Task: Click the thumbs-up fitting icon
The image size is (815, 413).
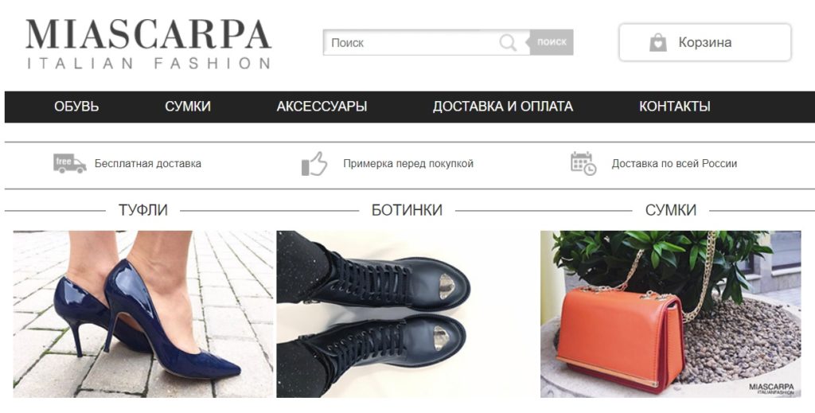Action: (314, 164)
